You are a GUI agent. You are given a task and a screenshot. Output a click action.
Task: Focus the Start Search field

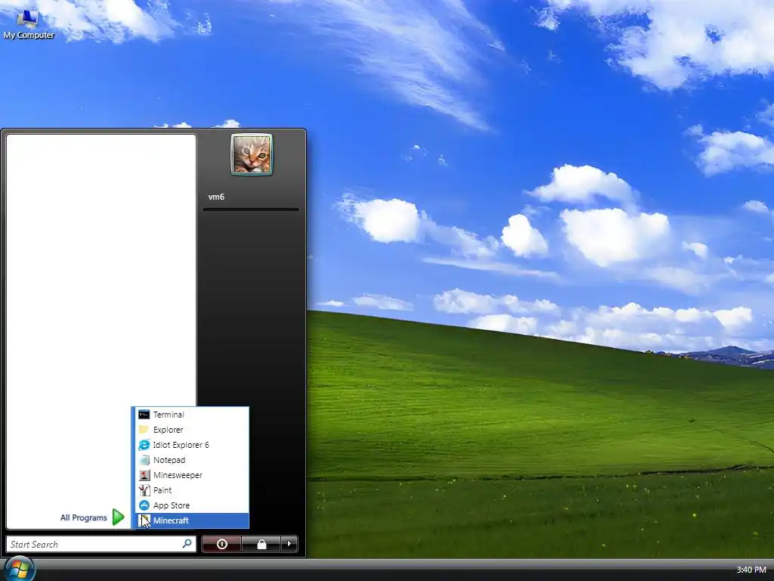(x=101, y=544)
